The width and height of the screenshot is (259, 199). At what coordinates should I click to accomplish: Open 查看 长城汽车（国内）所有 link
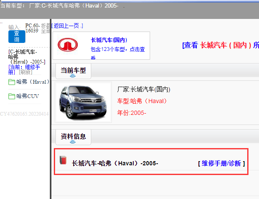tap(220, 45)
